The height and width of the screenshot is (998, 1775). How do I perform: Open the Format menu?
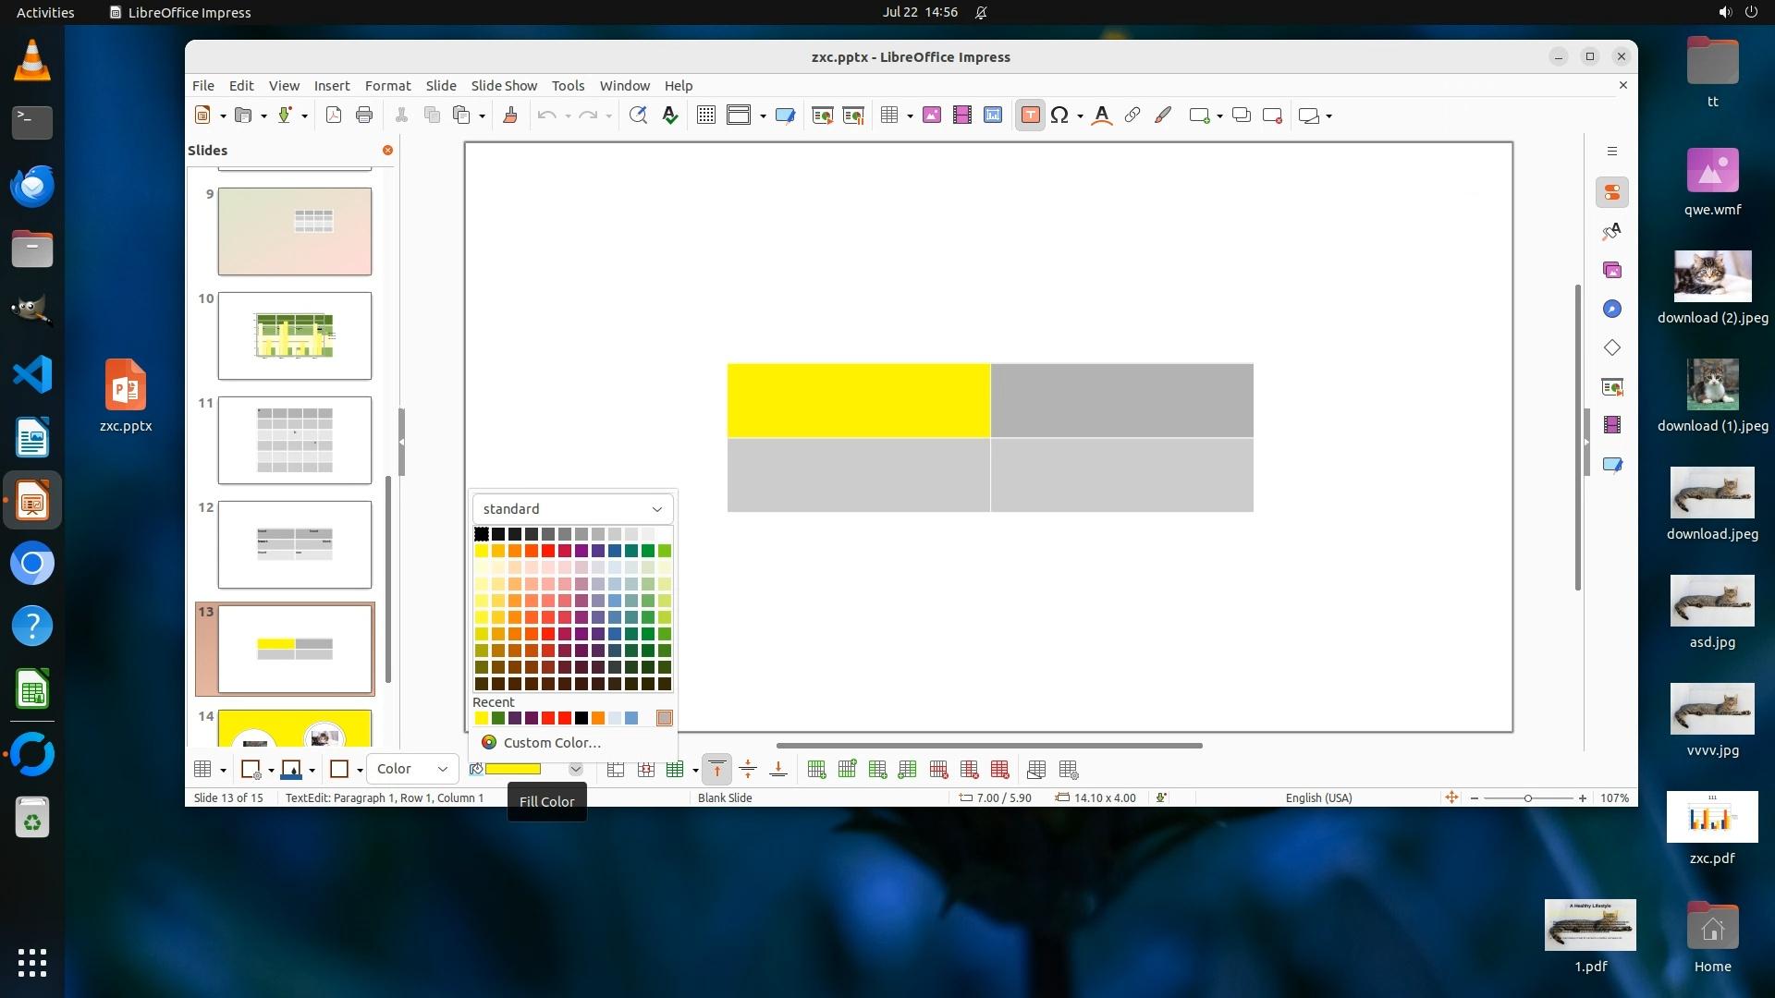point(387,85)
